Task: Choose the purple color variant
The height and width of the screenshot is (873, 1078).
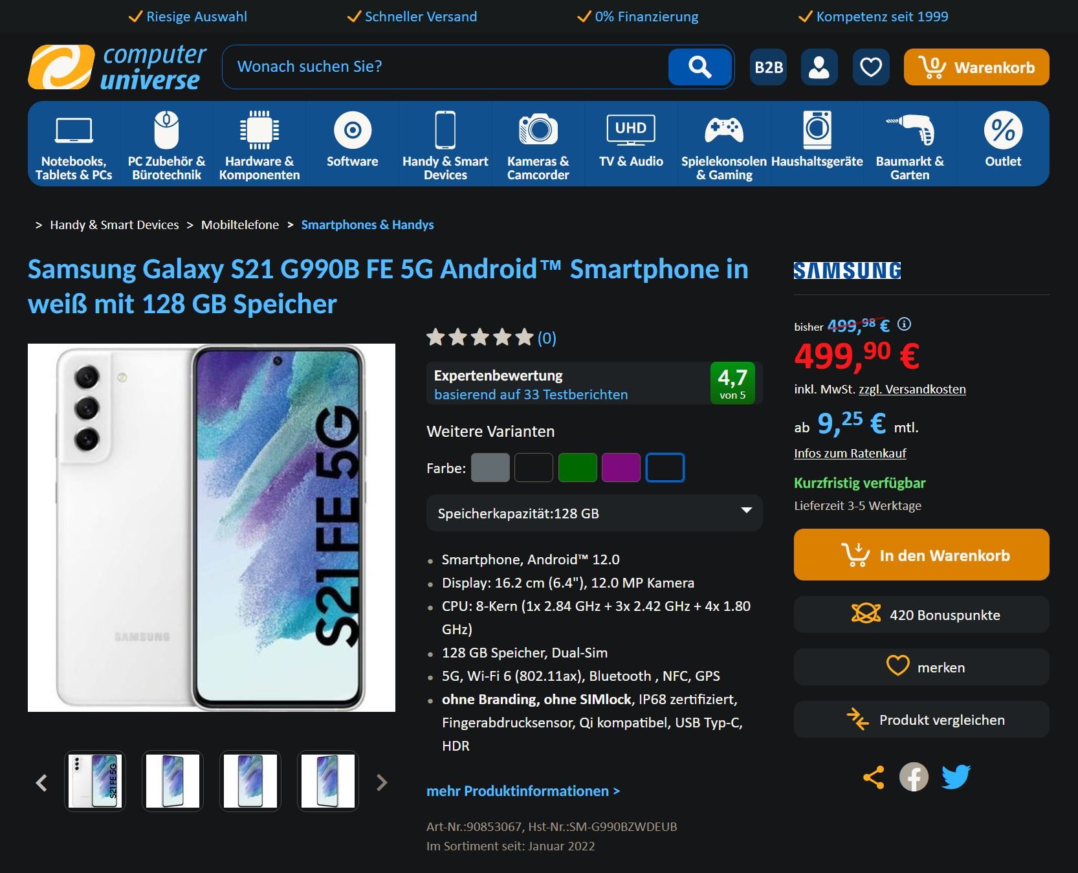Action: pyautogui.click(x=621, y=468)
